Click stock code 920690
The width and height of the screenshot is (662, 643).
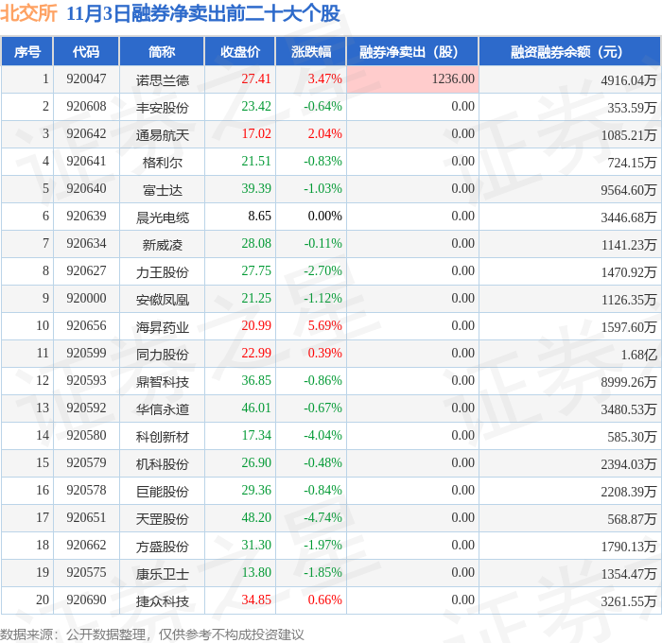point(86,600)
